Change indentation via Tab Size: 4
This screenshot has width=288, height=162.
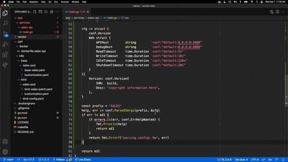coord(241,160)
